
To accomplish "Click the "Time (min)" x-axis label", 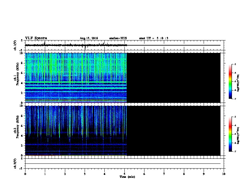I will coord(127,177).
